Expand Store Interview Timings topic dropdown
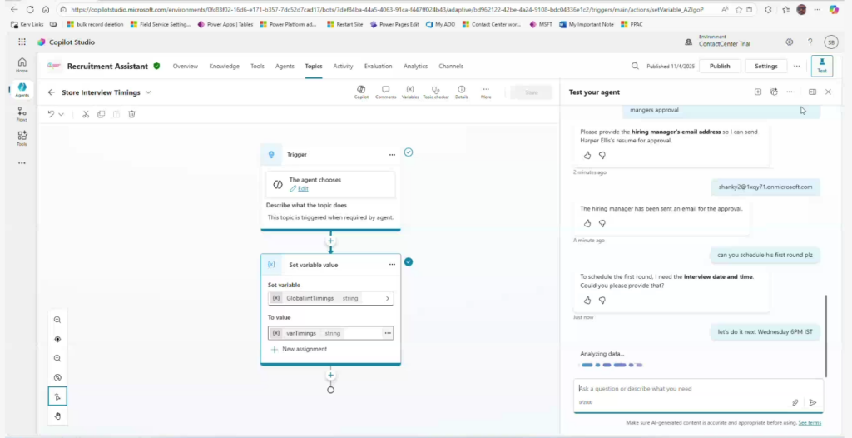The height and width of the screenshot is (438, 852). tap(149, 92)
